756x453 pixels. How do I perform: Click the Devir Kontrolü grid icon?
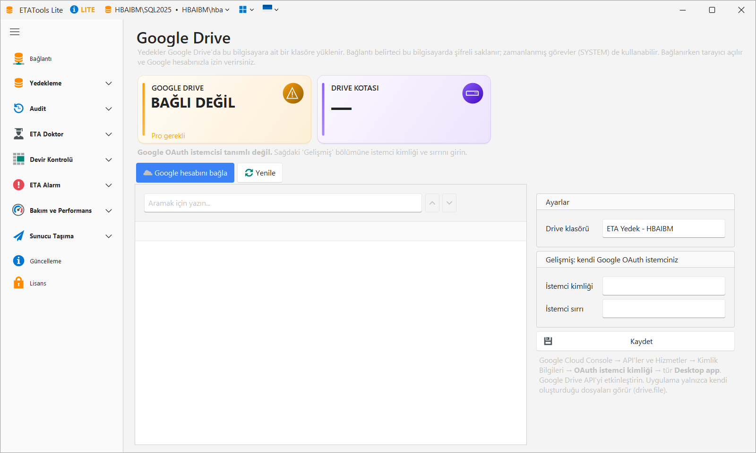[18, 159]
